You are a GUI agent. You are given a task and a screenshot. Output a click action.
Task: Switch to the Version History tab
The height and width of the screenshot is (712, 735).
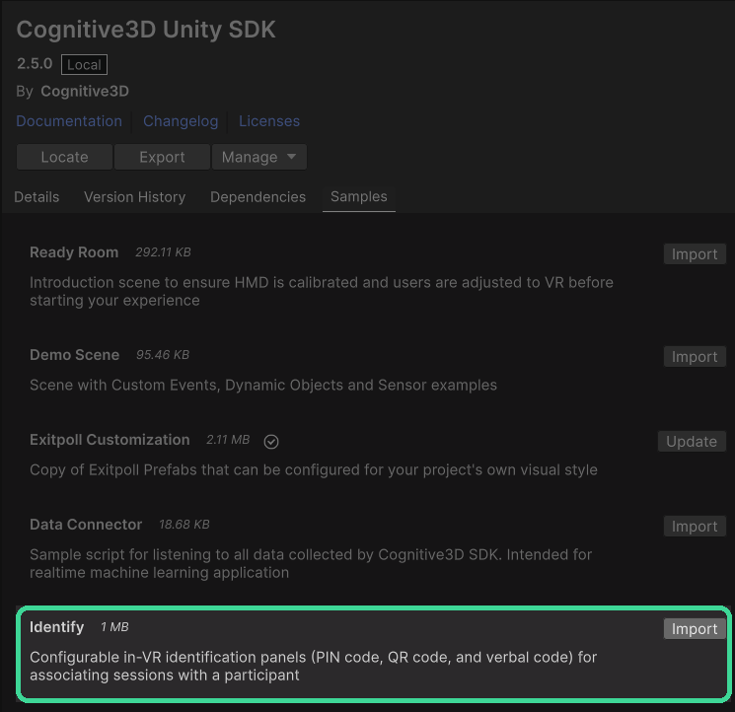(134, 197)
